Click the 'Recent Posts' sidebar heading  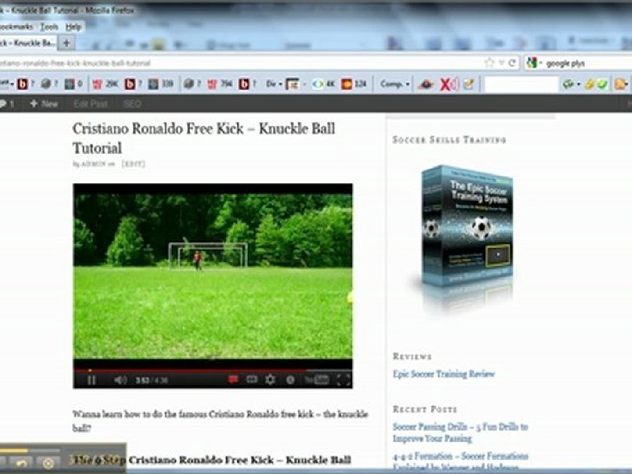click(x=425, y=409)
